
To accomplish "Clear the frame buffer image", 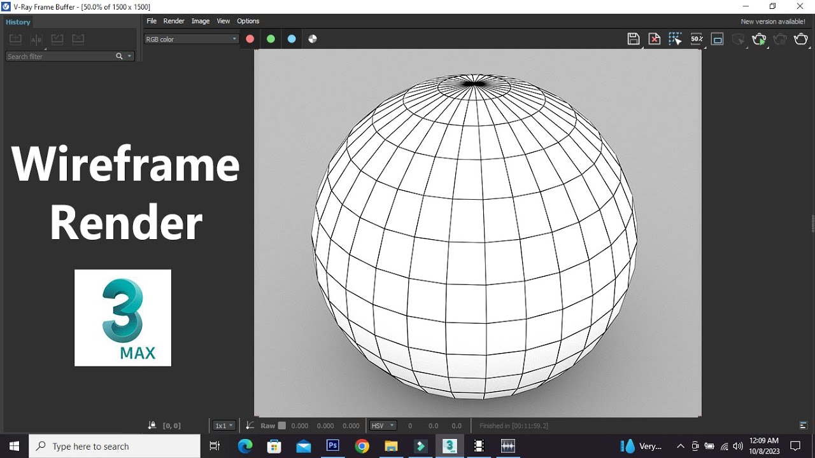I will pos(654,39).
